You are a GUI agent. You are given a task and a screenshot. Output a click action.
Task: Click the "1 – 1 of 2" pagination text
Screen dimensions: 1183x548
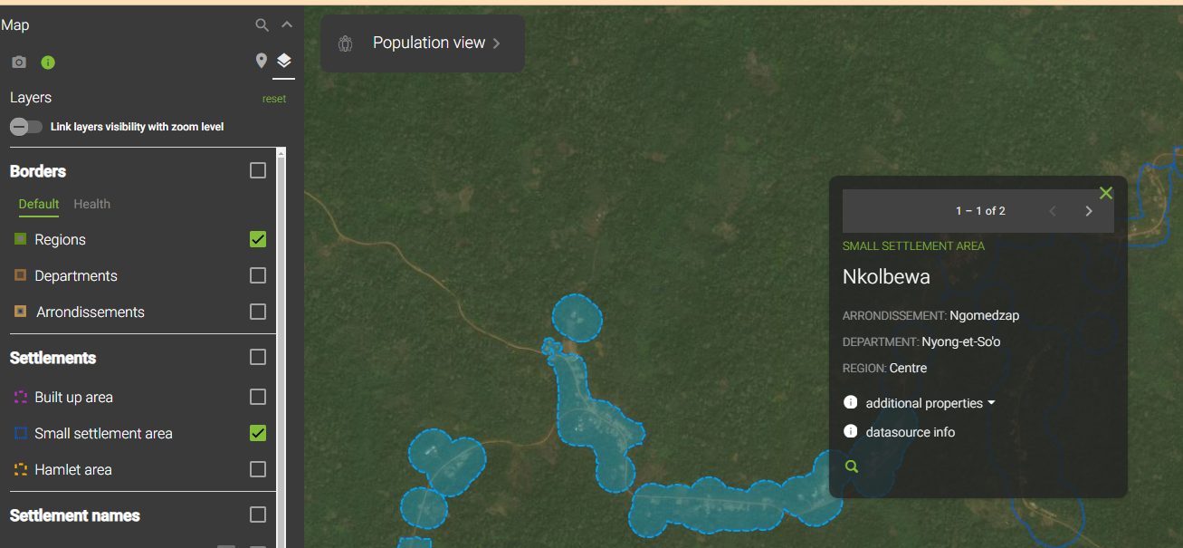click(x=980, y=211)
